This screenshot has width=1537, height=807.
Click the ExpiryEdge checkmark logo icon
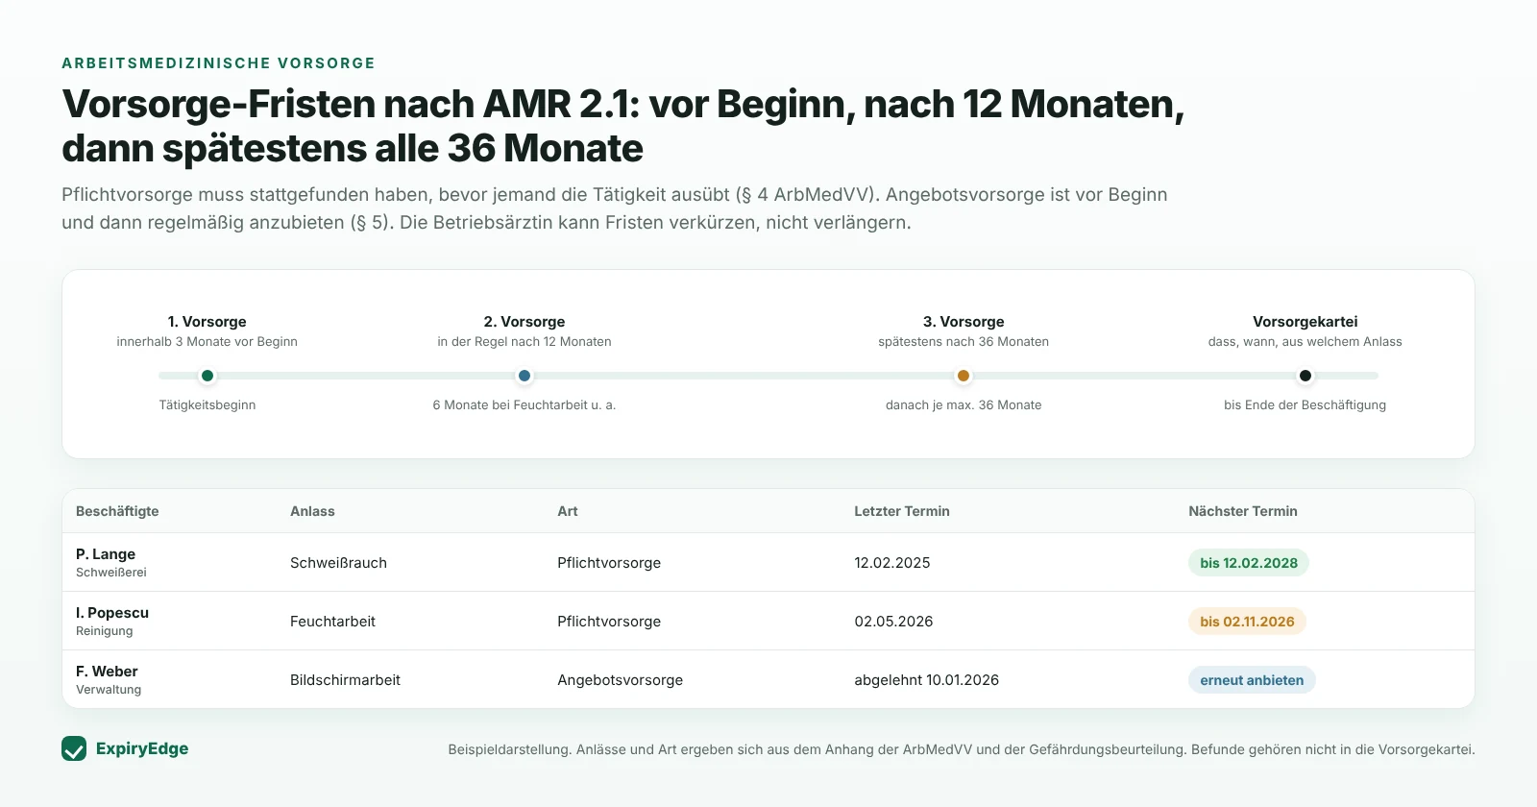[74, 748]
